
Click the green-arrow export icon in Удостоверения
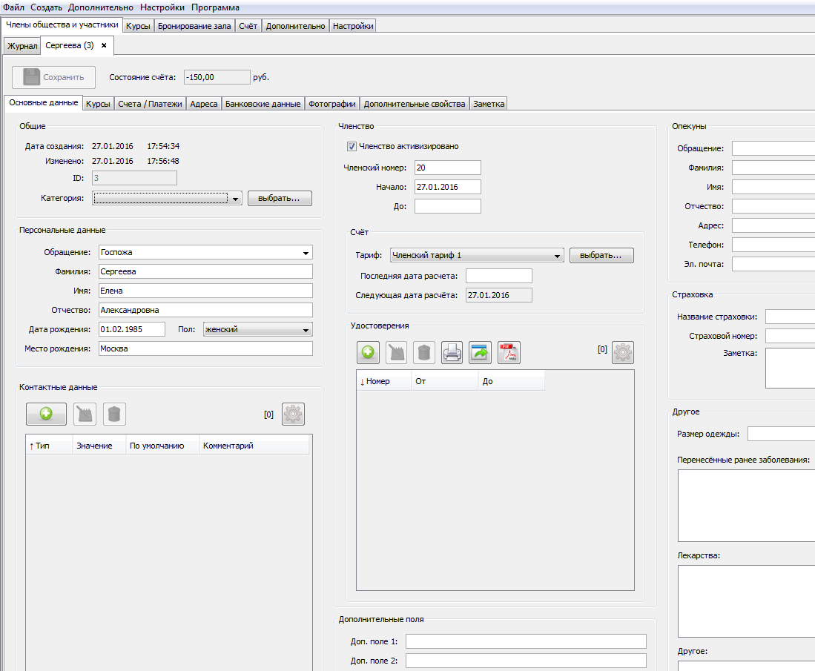[x=481, y=352]
